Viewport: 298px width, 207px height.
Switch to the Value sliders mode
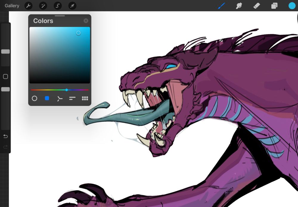[x=72, y=98]
